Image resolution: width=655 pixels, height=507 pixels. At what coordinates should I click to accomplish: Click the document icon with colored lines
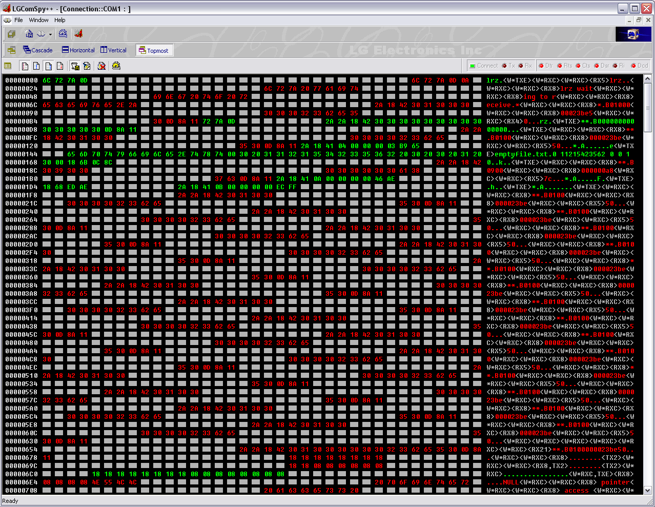[25, 66]
